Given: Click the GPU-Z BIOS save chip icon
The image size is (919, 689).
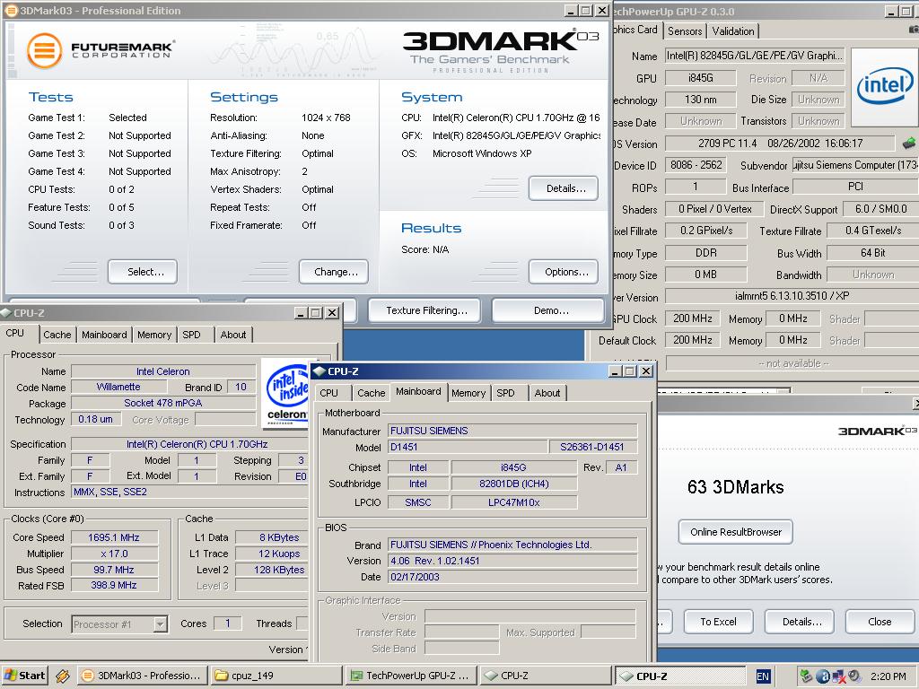Looking at the screenshot, I should (909, 143).
